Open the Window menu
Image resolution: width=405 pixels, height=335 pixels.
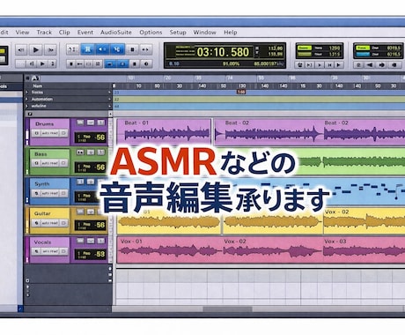(204, 33)
